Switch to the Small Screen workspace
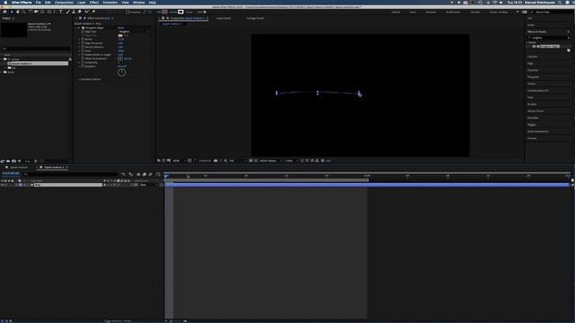The height and width of the screenshot is (323, 575). point(453,12)
